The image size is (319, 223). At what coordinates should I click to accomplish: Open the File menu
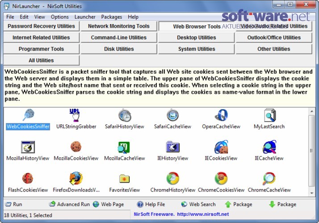tap(10, 17)
